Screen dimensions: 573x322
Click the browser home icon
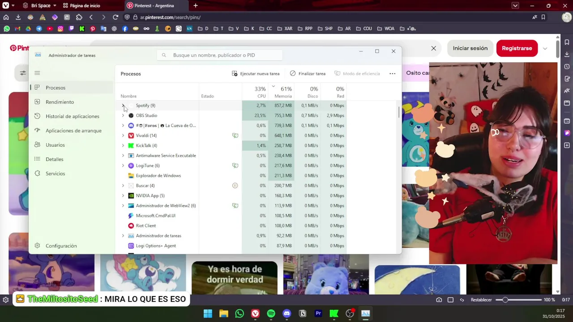pos(6,17)
